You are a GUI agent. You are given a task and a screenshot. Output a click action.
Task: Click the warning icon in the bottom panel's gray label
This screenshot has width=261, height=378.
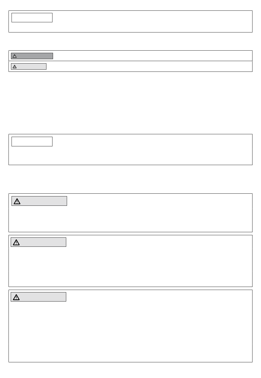(16, 297)
